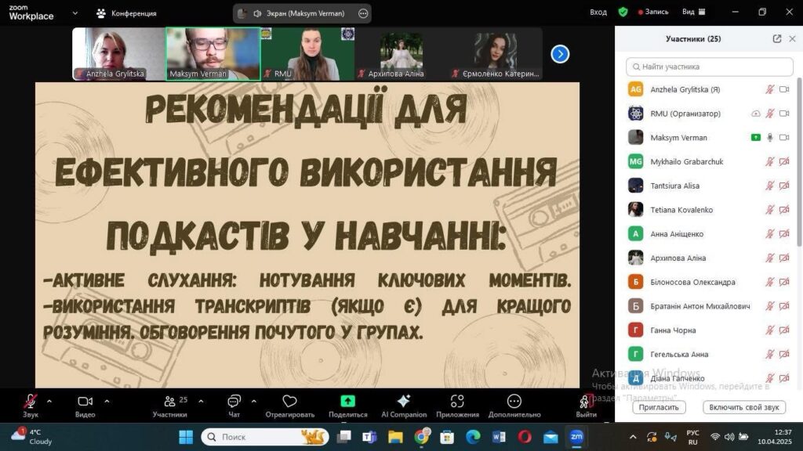The height and width of the screenshot is (451, 803).
Task: Click the Leave meeting (Выйти) icon
Action: 586,402
